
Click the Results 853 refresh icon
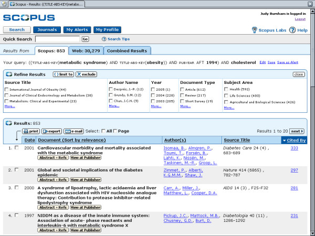[8, 123]
